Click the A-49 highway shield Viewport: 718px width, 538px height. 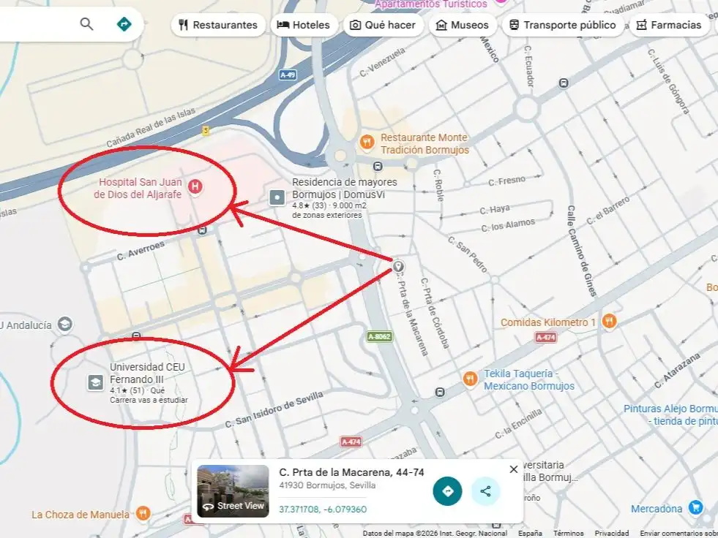[288, 75]
